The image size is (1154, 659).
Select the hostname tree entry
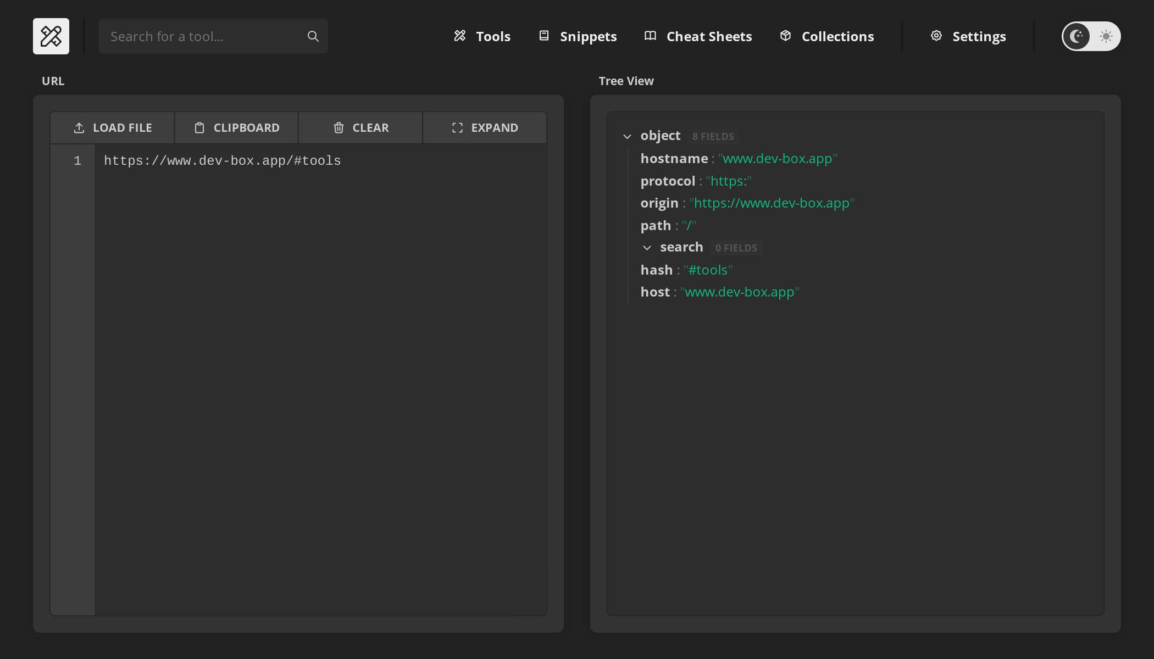point(739,159)
